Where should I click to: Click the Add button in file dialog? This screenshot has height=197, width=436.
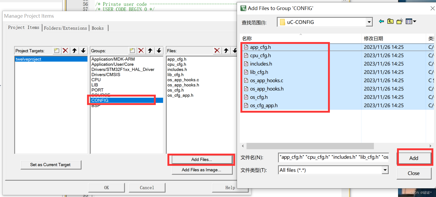pos(414,158)
